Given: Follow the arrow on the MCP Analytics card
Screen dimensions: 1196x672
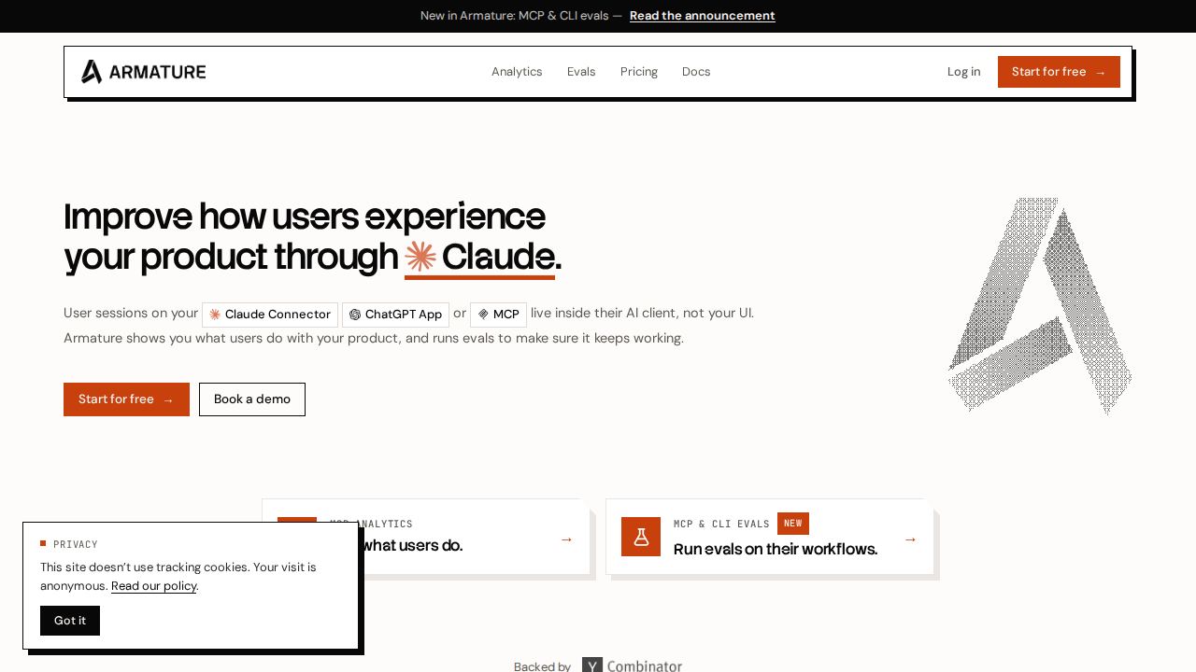Looking at the screenshot, I should click(x=566, y=539).
